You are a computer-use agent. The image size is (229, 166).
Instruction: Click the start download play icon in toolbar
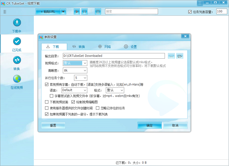click(x=77, y=11)
